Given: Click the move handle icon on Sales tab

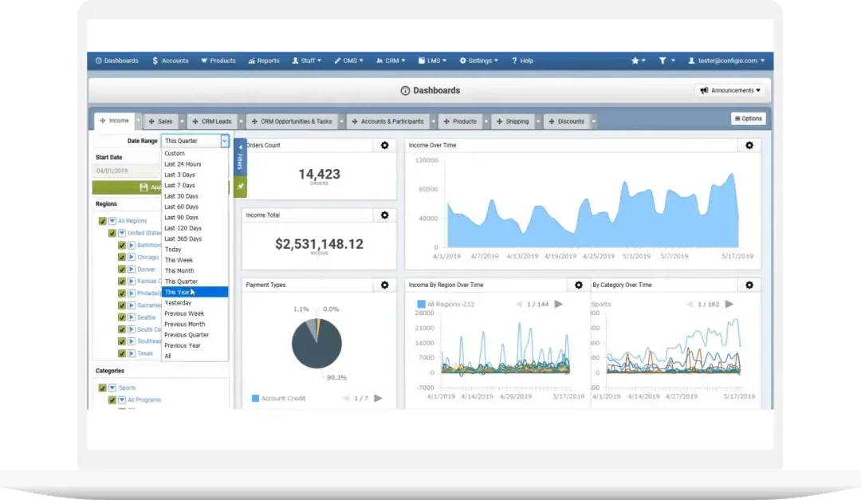Looking at the screenshot, I should (151, 121).
